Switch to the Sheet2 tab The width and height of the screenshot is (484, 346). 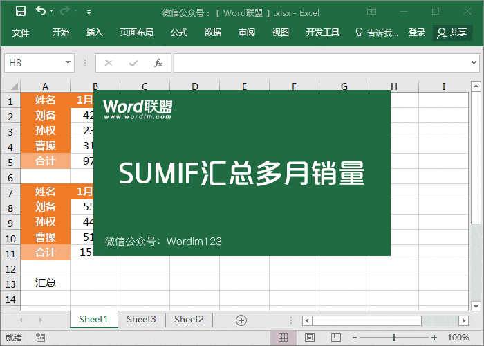pos(189,319)
